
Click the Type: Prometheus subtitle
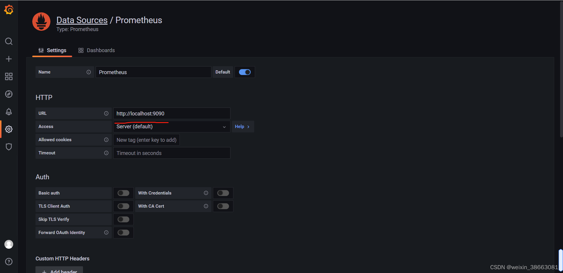(77, 29)
